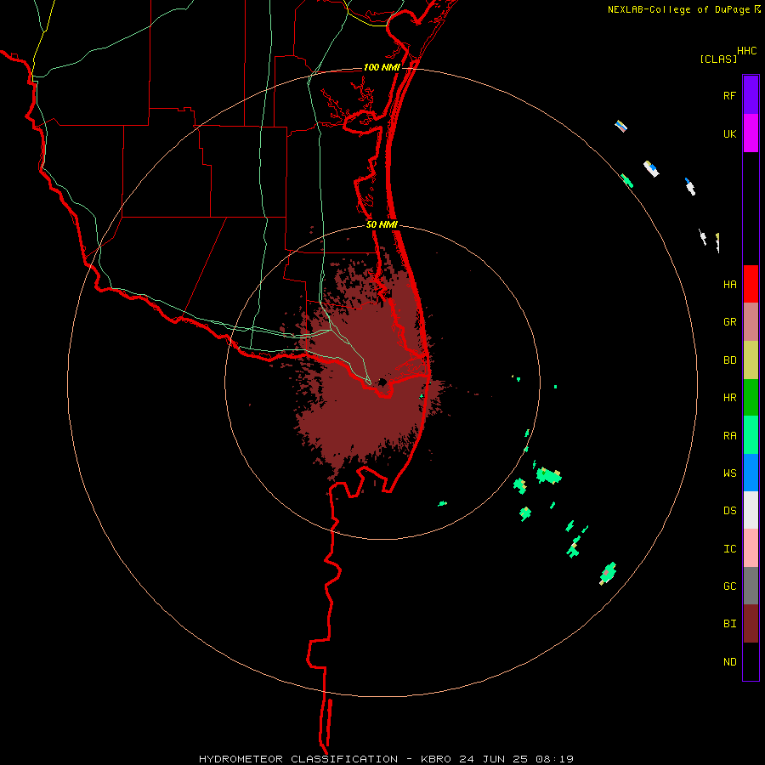
Task: Click the RA legend label
Action: [729, 436]
